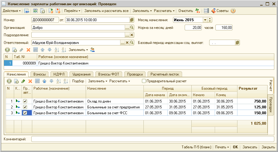The height and width of the screenshot is (152, 278).
Task: Delete accrual row with red X icon
Action: click(x=30, y=81)
